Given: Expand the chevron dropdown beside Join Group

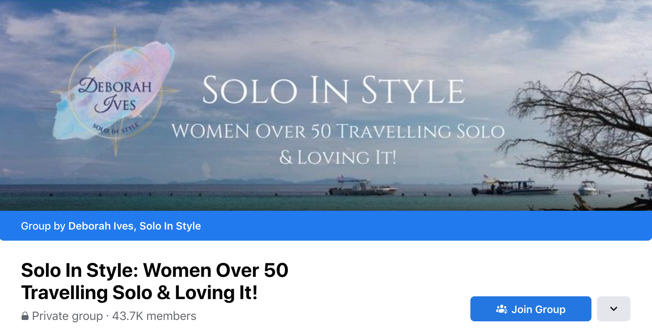Looking at the screenshot, I should 614,309.
